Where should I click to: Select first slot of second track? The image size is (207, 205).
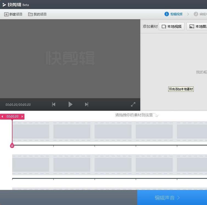coord(31,165)
